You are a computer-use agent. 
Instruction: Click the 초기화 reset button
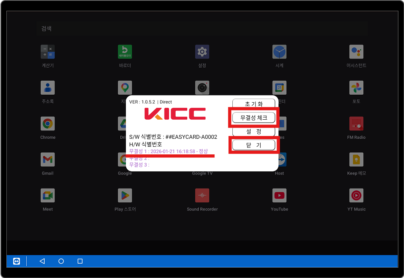pyautogui.click(x=254, y=103)
